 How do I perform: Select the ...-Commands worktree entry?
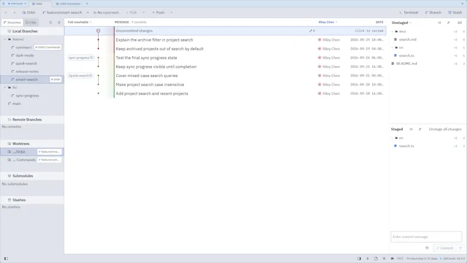click(x=32, y=160)
